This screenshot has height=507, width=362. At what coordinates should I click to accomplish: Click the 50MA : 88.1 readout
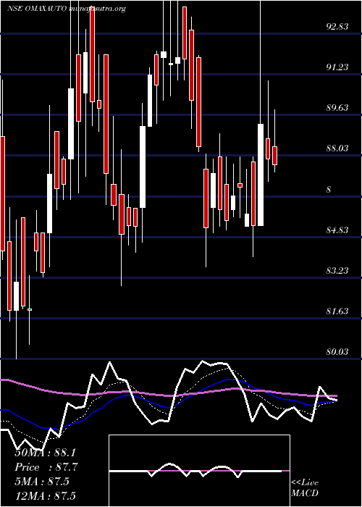click(x=45, y=453)
